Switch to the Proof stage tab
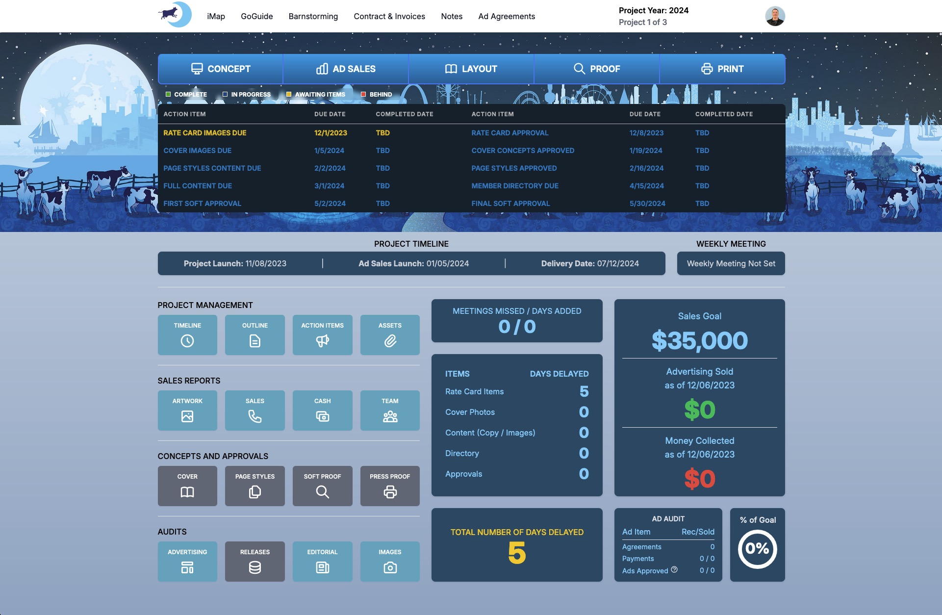The height and width of the screenshot is (615, 942). [597, 69]
